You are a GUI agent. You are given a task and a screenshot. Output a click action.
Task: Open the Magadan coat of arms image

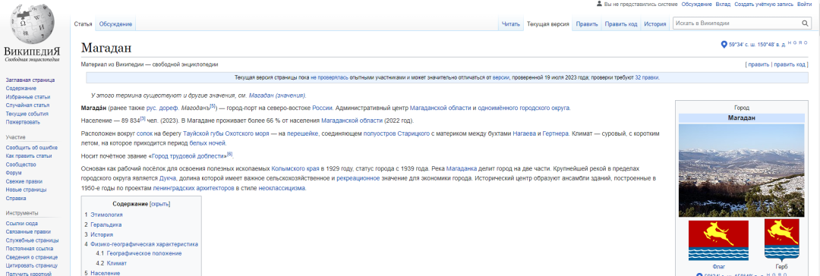[x=781, y=240]
